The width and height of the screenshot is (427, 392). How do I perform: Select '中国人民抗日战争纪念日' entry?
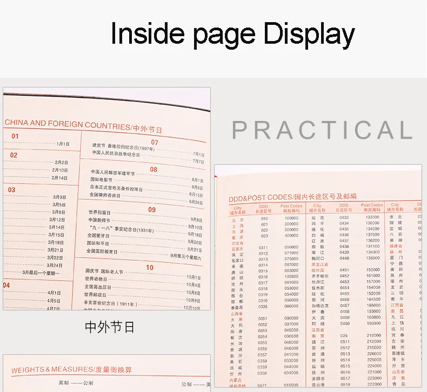click(x=116, y=153)
